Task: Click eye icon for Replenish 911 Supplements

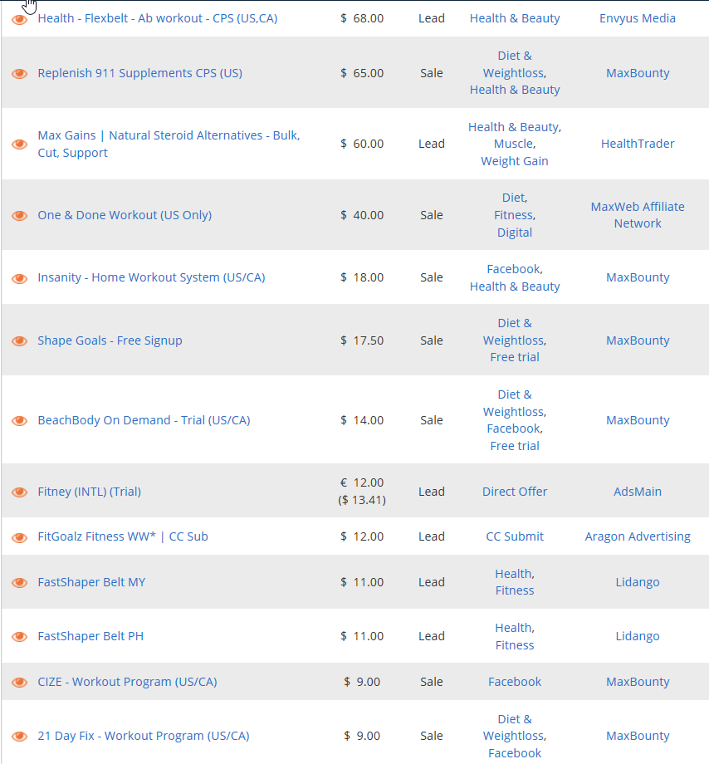Action: point(19,74)
